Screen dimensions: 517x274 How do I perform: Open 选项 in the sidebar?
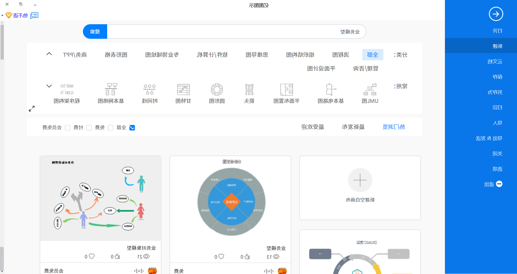497,169
